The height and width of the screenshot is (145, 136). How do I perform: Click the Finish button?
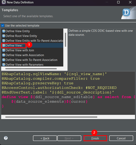coord(95,138)
